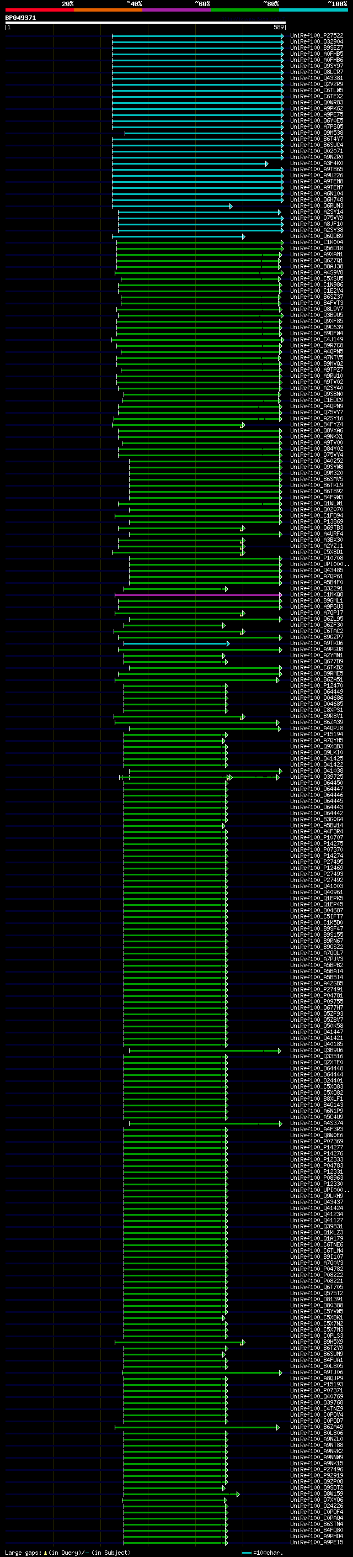Select hit label UniRef100_Q39725
Screen dimensions: 353x1557
pyautogui.click(x=317, y=777)
